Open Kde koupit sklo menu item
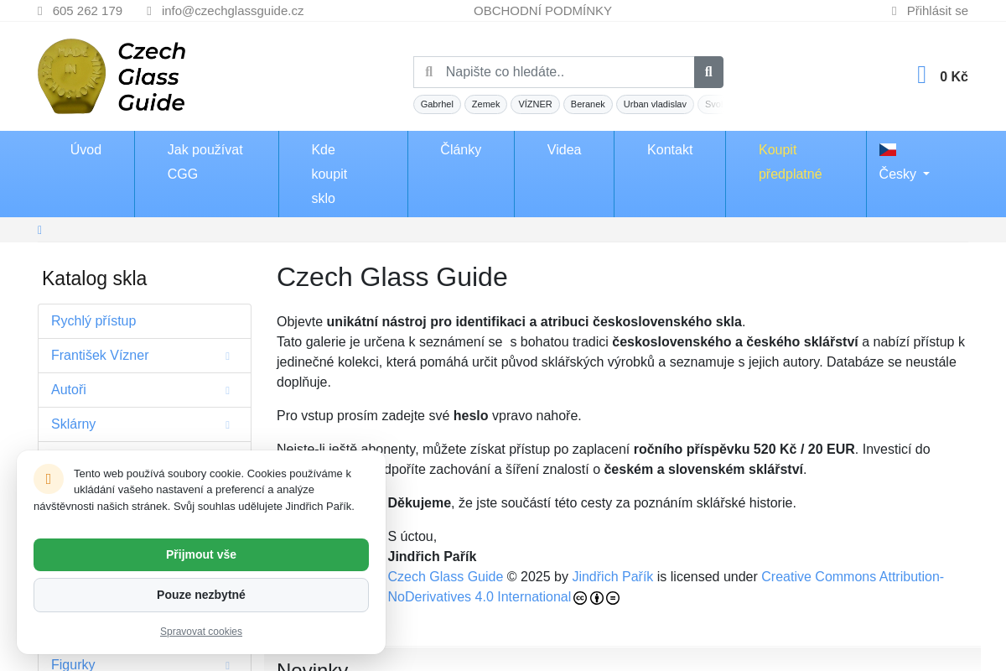 point(343,174)
